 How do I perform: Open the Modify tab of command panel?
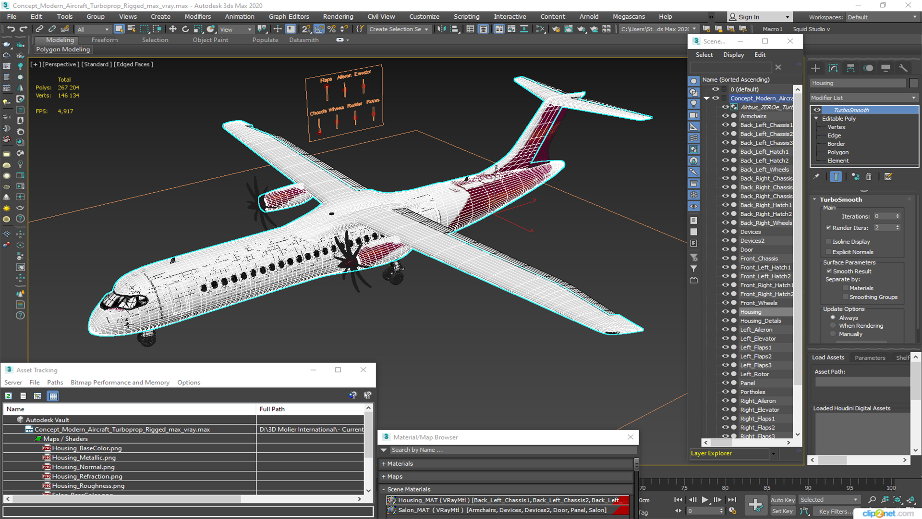click(x=833, y=68)
